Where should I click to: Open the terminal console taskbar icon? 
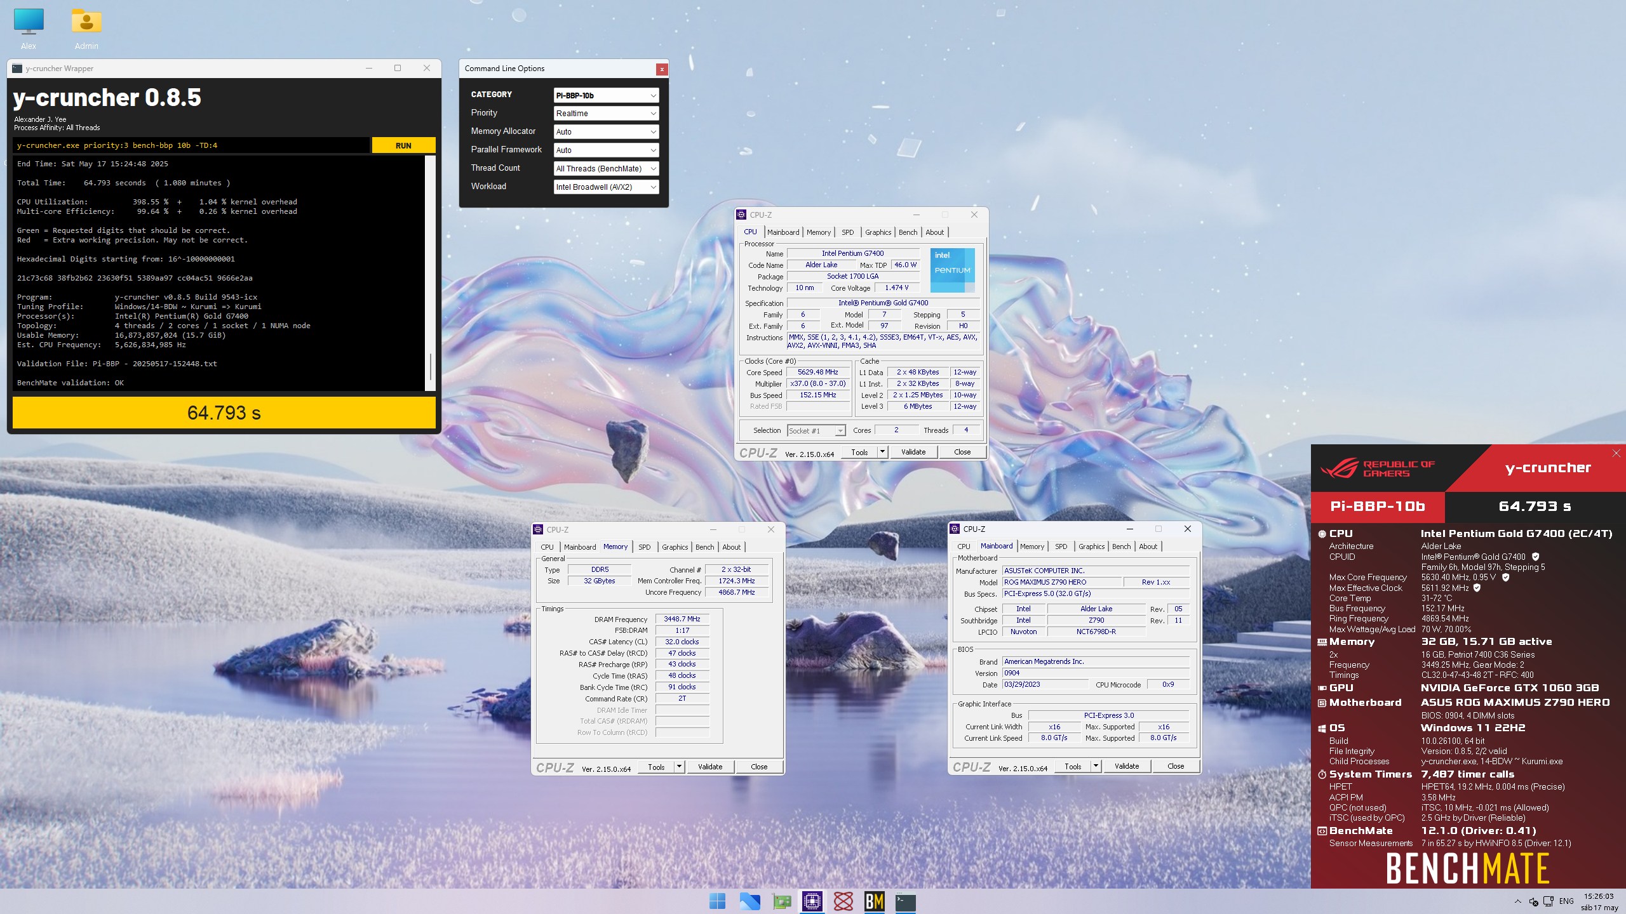pos(906,901)
